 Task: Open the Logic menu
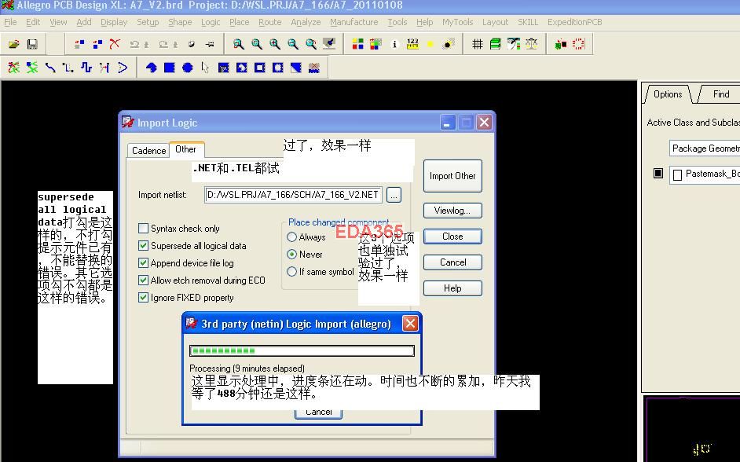tap(211, 22)
